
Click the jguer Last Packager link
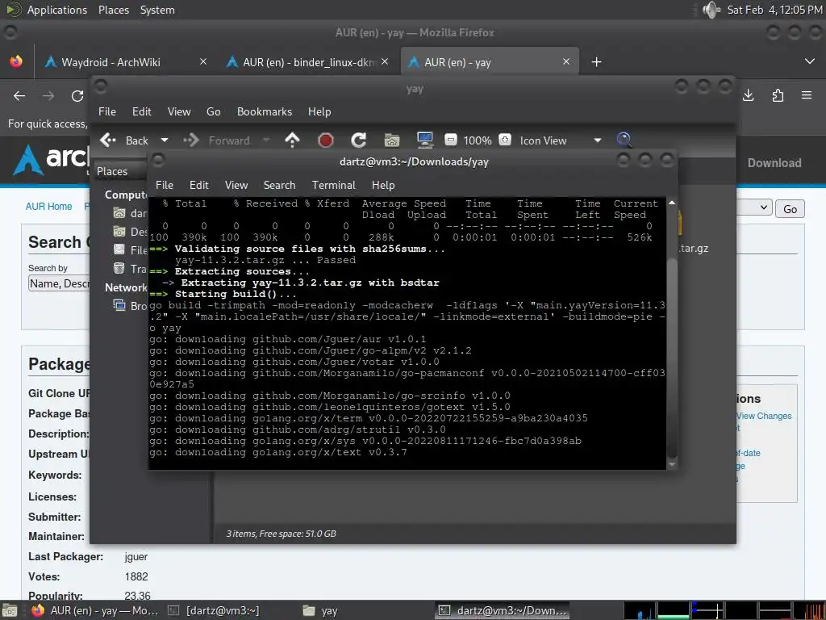click(x=136, y=557)
